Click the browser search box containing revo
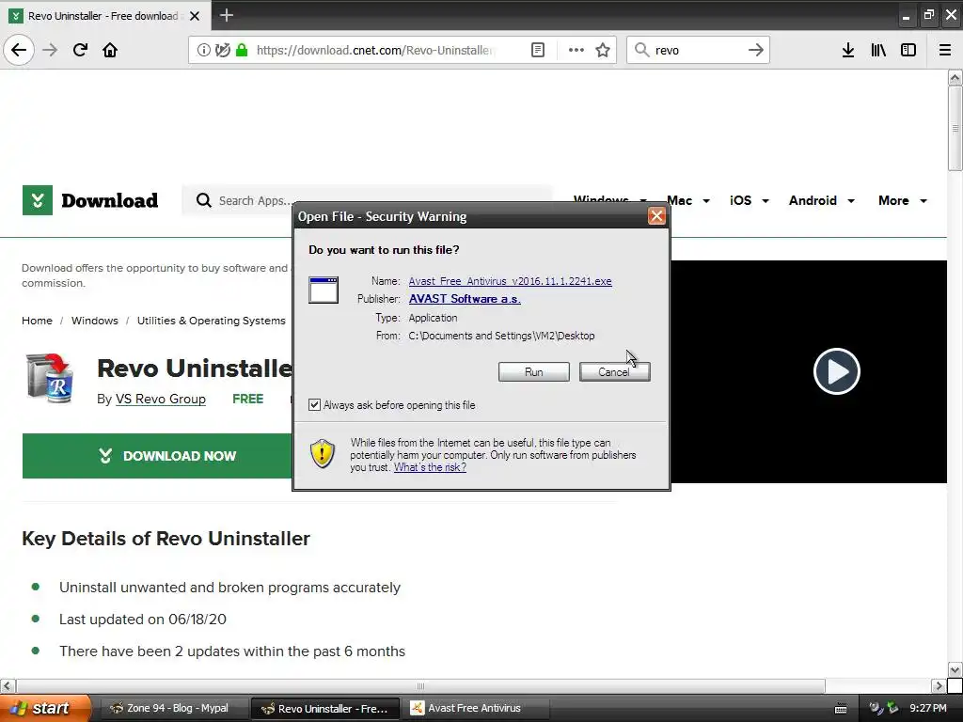 [x=698, y=50]
